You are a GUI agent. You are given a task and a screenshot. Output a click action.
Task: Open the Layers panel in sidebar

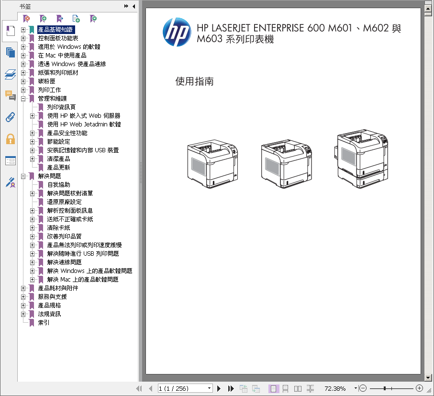pyautogui.click(x=10, y=74)
